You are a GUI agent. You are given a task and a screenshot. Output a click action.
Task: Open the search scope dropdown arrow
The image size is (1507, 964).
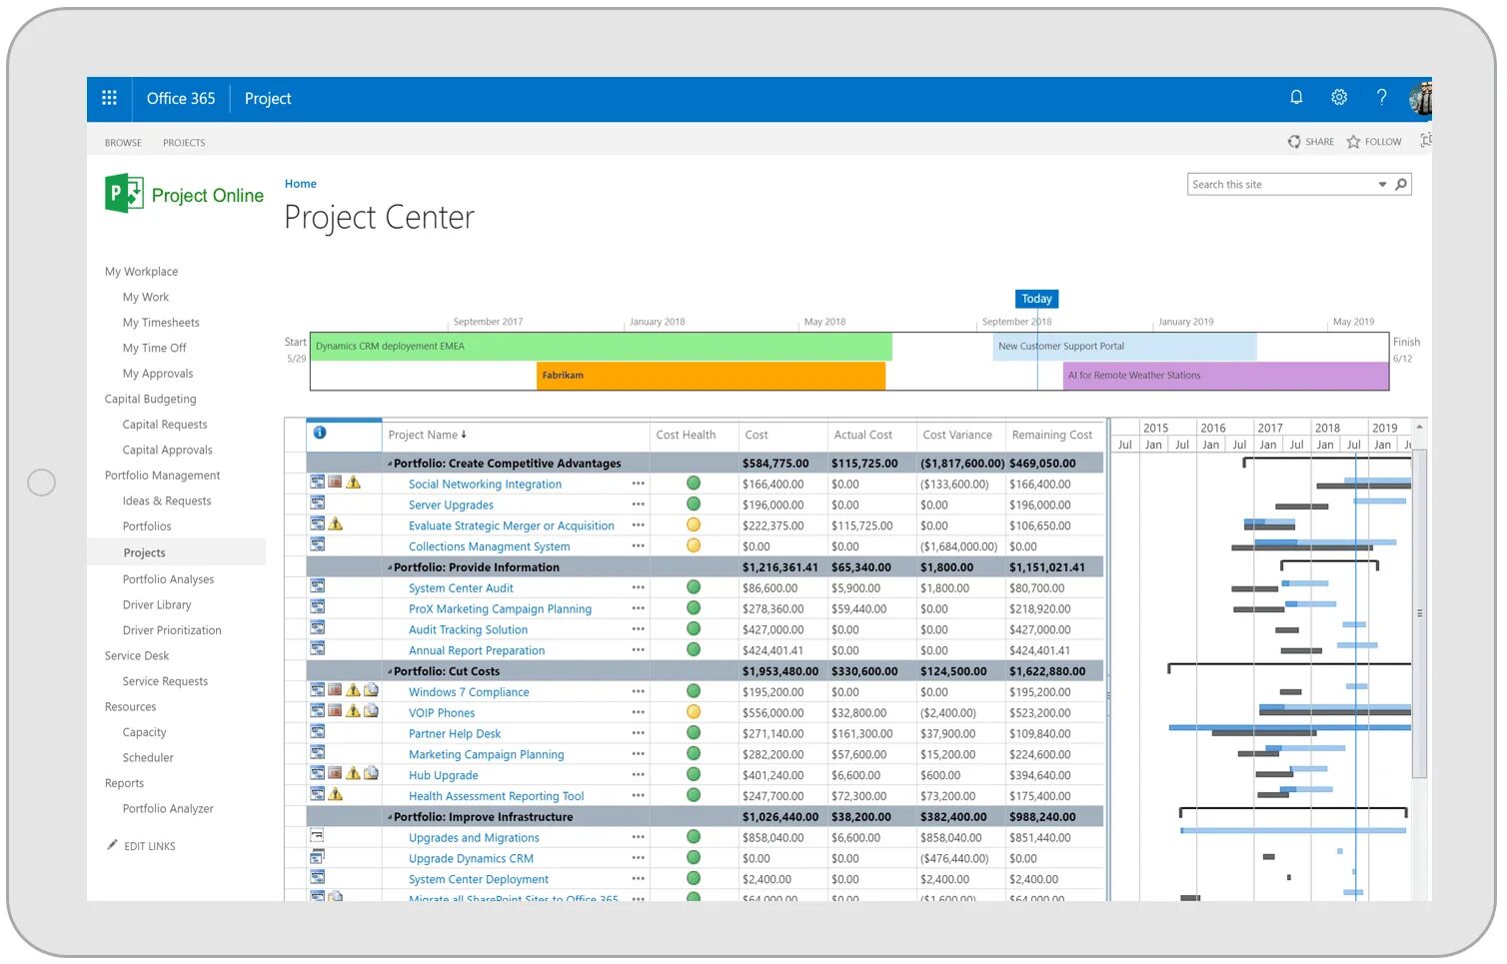(1383, 184)
